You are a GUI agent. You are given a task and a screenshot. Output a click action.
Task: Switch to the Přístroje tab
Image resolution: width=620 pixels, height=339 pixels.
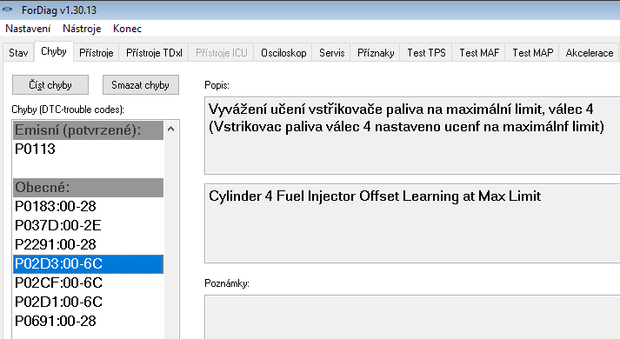click(96, 52)
